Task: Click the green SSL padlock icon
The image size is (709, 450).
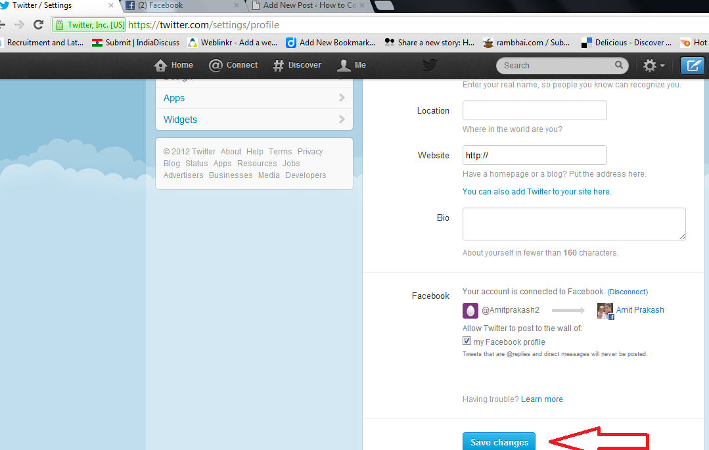Action: pyautogui.click(x=59, y=25)
